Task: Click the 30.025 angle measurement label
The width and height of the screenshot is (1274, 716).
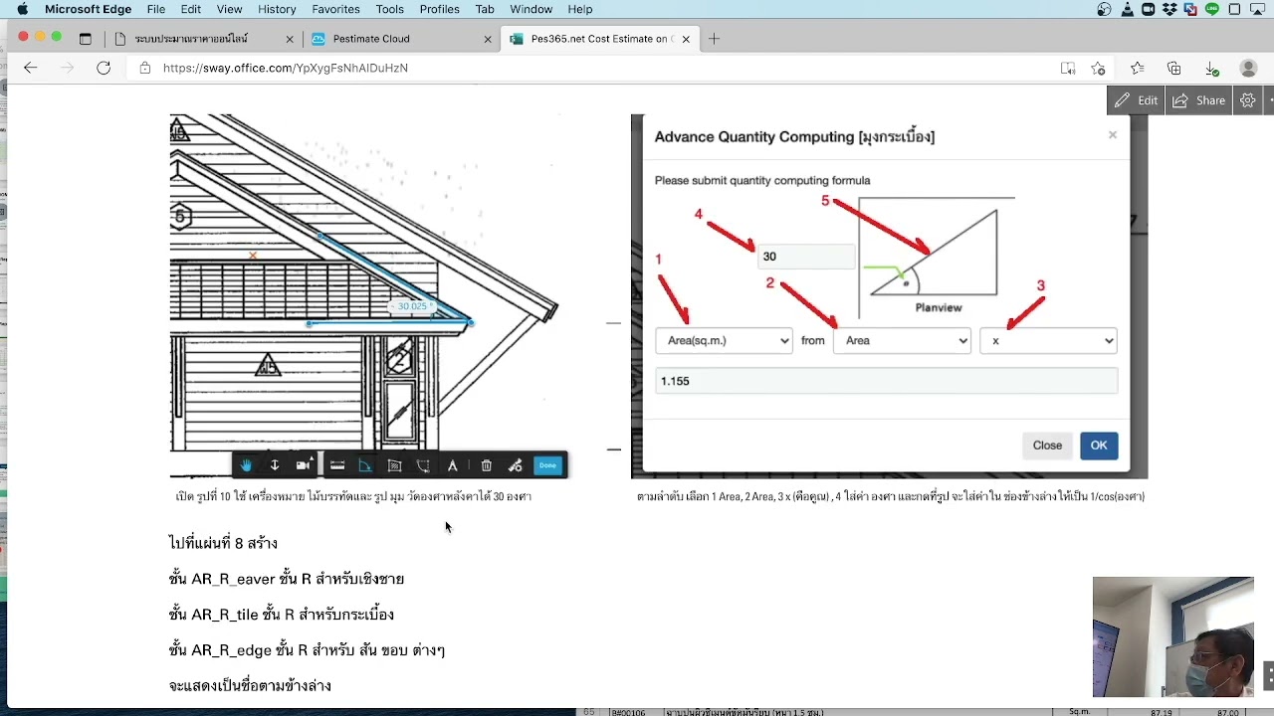Action: (411, 306)
